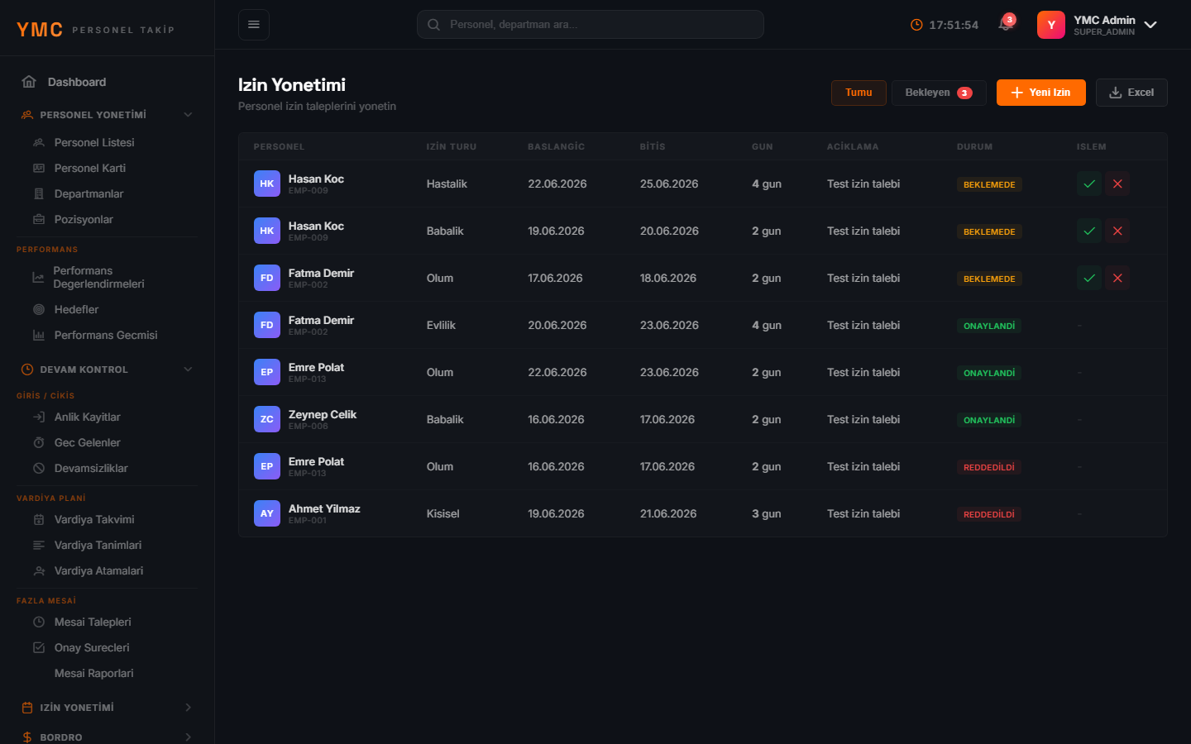1191x744 pixels.
Task: Click the magnifier icon in search bar
Action: [x=433, y=25]
